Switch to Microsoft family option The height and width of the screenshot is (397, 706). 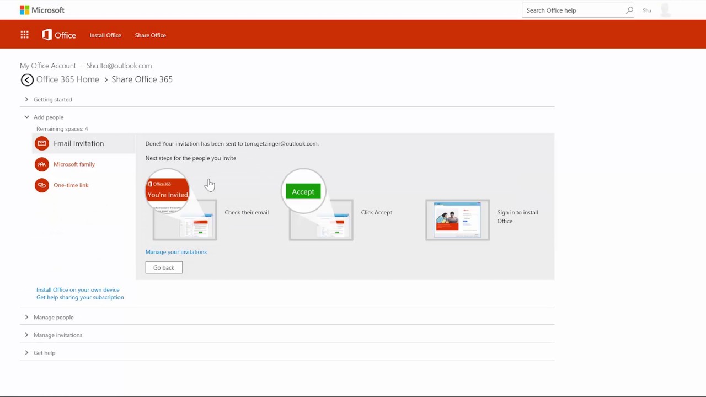click(74, 164)
